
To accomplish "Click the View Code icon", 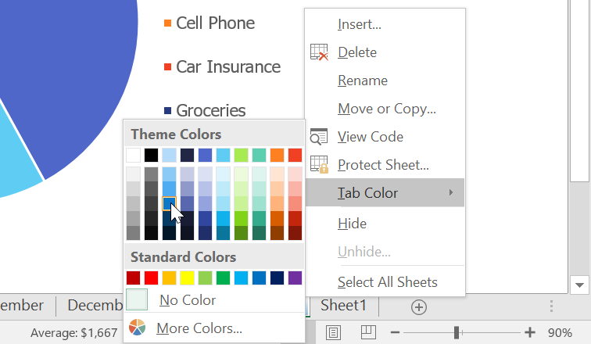I will point(319,137).
